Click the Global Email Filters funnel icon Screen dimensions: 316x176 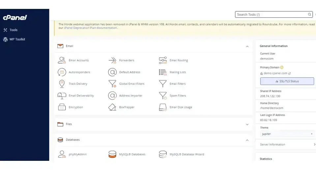coord(112,84)
